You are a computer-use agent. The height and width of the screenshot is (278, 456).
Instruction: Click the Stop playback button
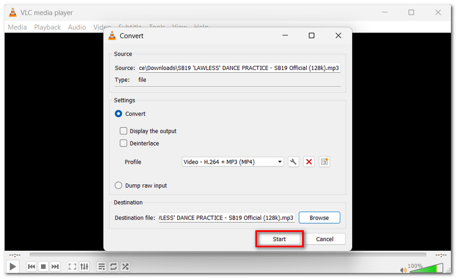point(43,267)
